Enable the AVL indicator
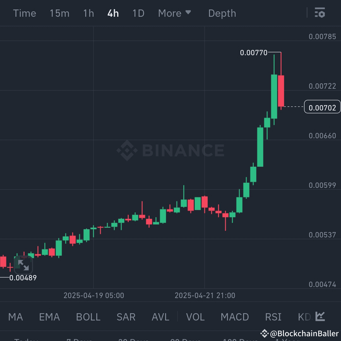This screenshot has height=341, width=341. point(160,317)
